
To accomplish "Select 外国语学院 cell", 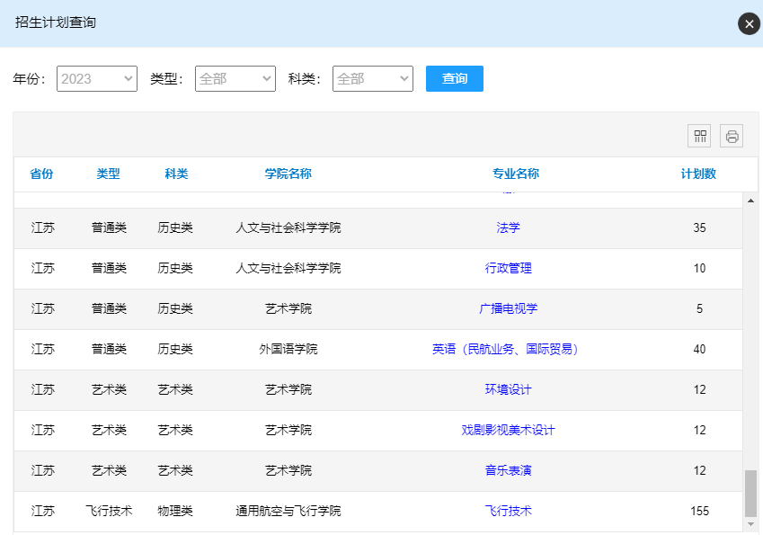I will [288, 349].
